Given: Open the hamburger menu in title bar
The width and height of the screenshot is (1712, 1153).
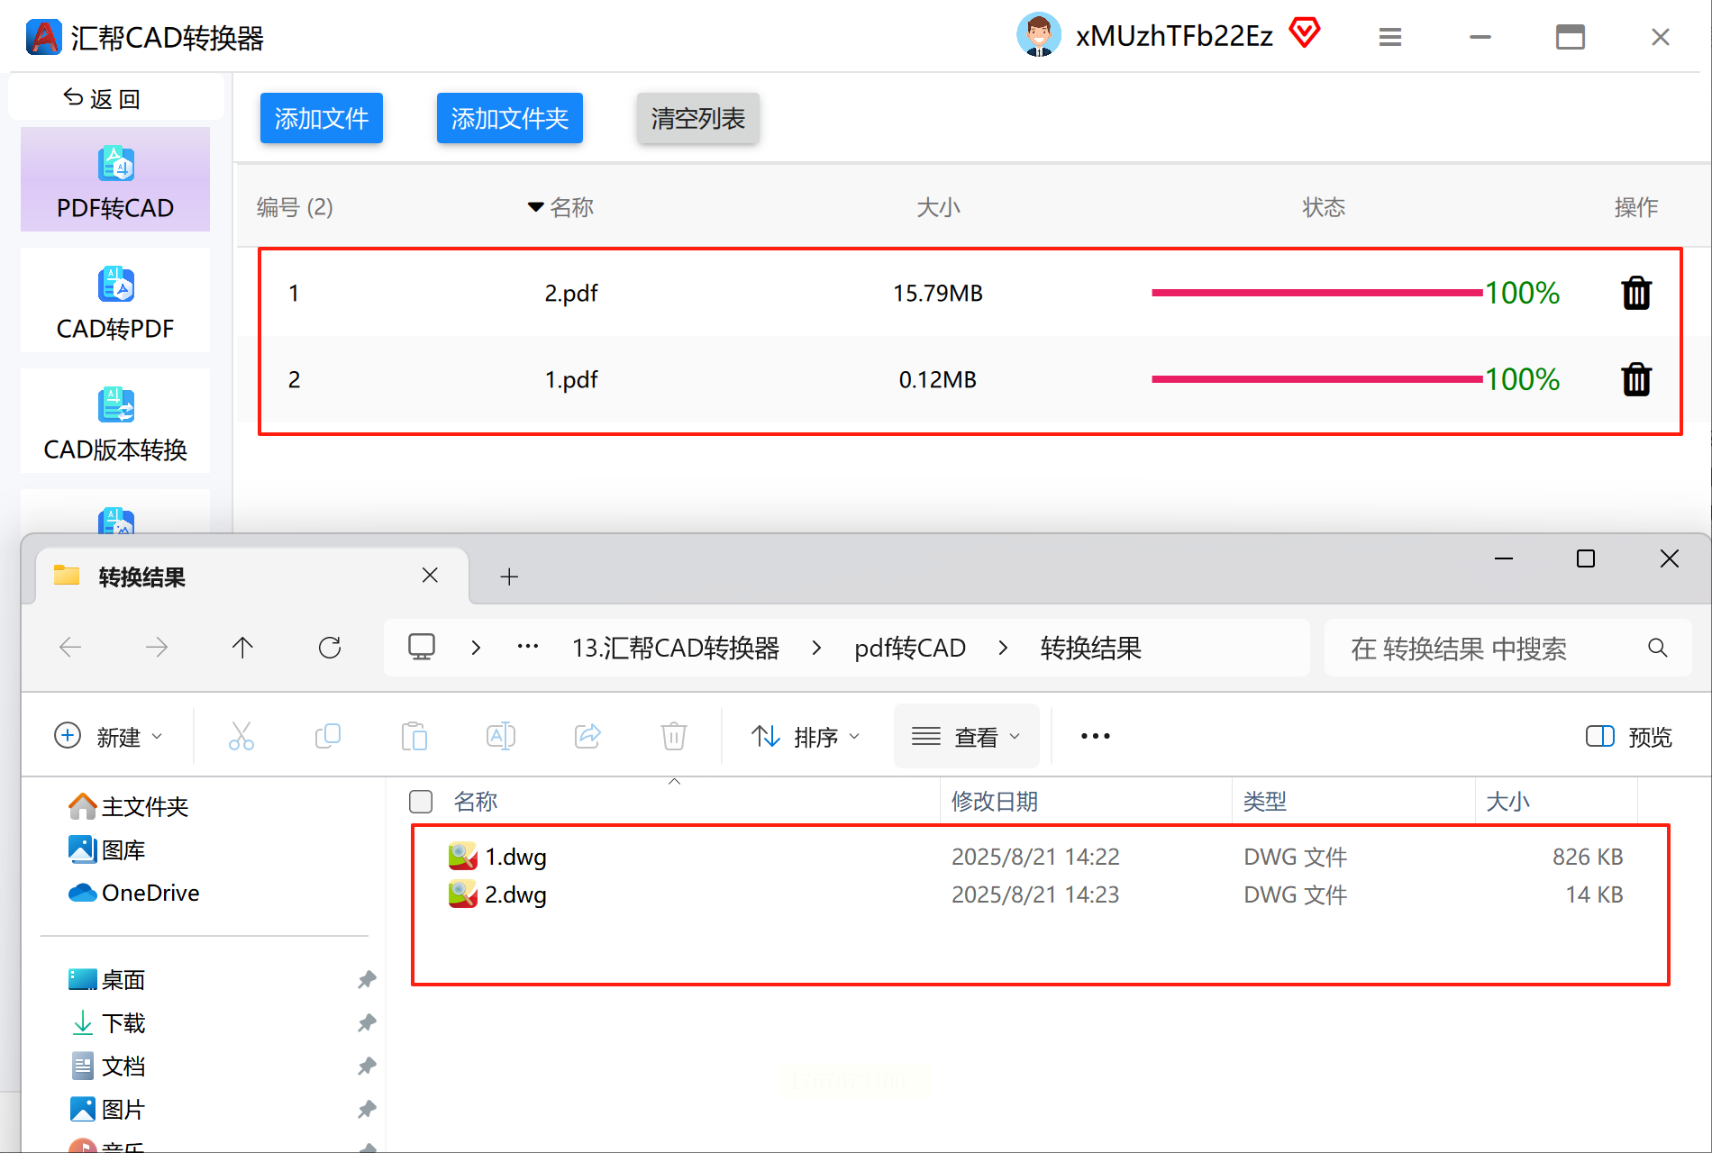Looking at the screenshot, I should (1390, 37).
